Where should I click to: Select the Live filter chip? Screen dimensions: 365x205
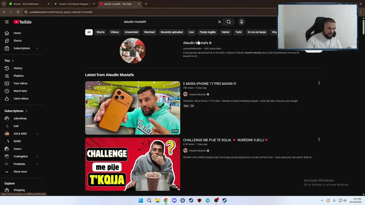[191, 32]
